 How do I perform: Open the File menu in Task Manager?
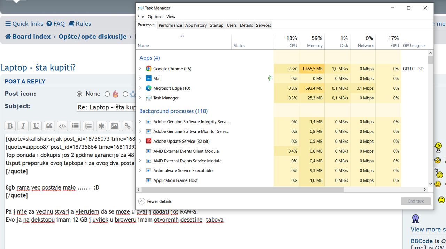tap(140, 17)
